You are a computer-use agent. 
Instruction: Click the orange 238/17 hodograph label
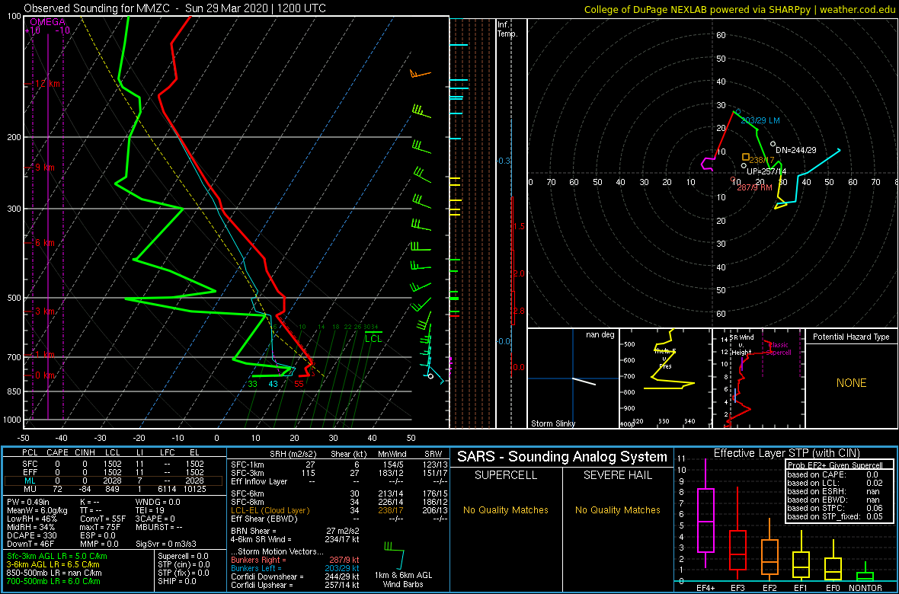(761, 160)
